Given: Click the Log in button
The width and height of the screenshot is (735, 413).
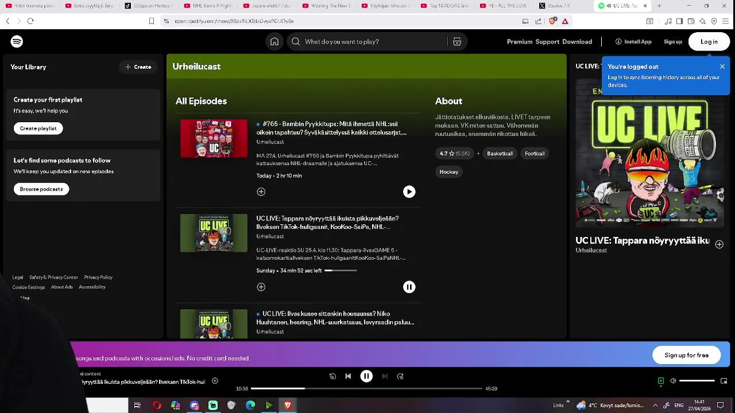Looking at the screenshot, I should pos(709,41).
